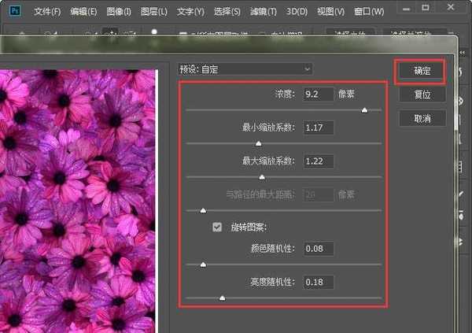Click the 最小缩放系数 slider handle

(x=258, y=143)
